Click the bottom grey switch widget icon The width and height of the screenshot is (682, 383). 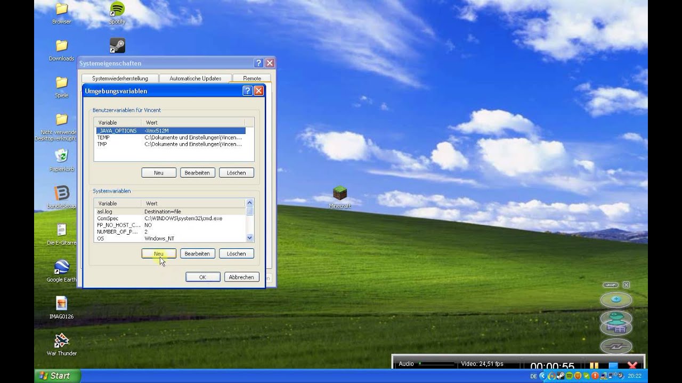(x=616, y=346)
